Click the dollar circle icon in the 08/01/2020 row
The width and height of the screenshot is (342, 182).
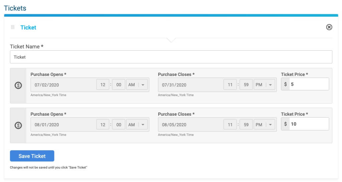pos(18,125)
